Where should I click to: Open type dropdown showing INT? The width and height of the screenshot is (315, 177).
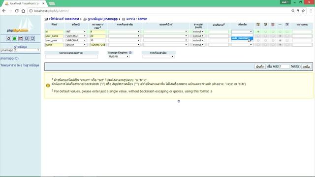76,31
